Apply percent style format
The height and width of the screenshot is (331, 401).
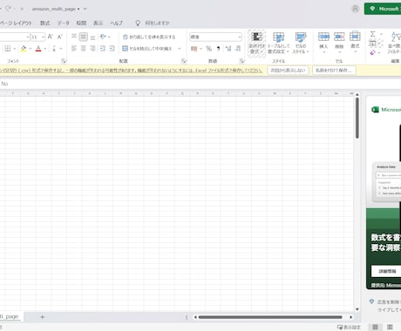point(208,49)
